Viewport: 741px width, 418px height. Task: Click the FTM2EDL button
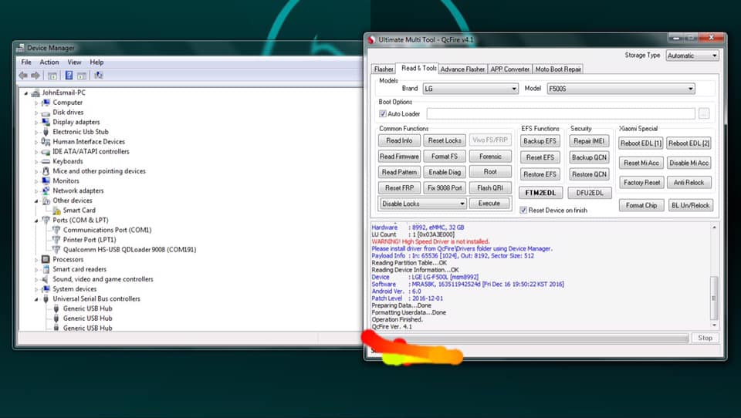tap(540, 193)
